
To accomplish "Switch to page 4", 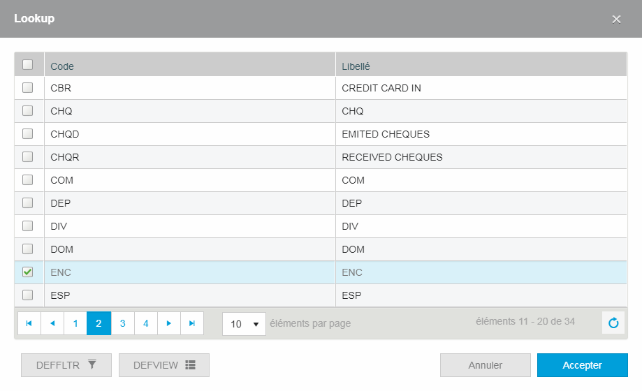I will [145, 323].
